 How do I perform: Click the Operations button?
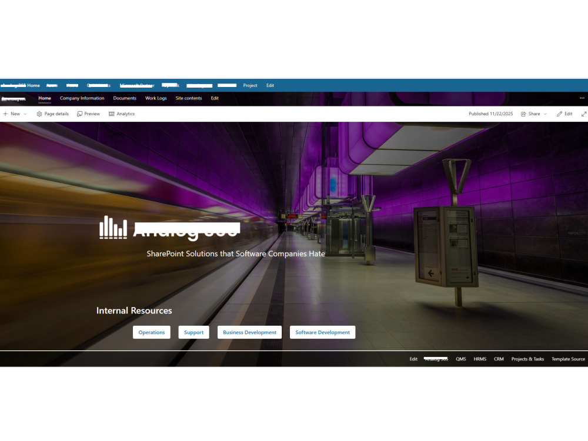[x=152, y=332]
